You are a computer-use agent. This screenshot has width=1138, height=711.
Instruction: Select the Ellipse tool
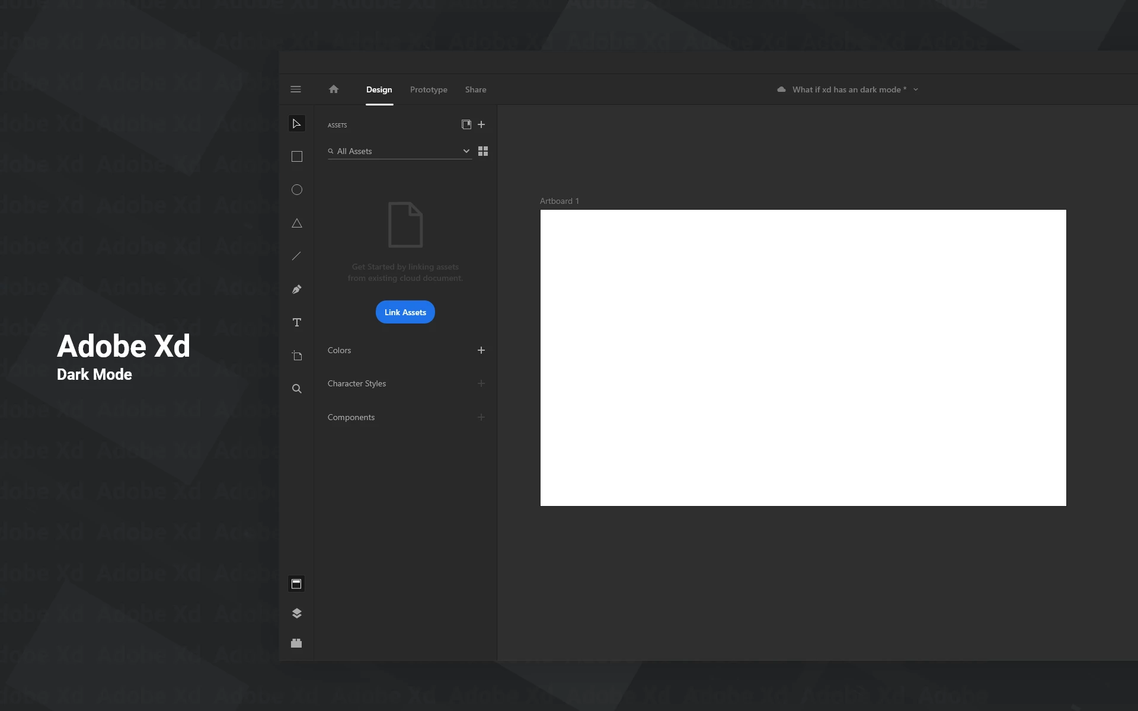(x=296, y=190)
